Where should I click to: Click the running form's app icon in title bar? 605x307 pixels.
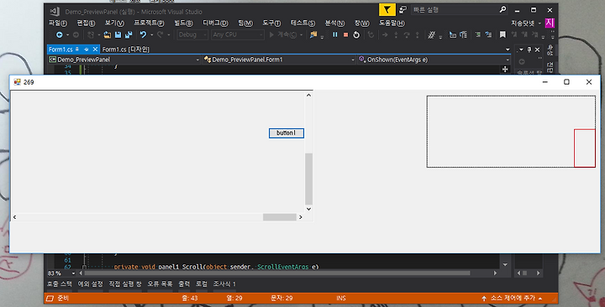point(17,82)
